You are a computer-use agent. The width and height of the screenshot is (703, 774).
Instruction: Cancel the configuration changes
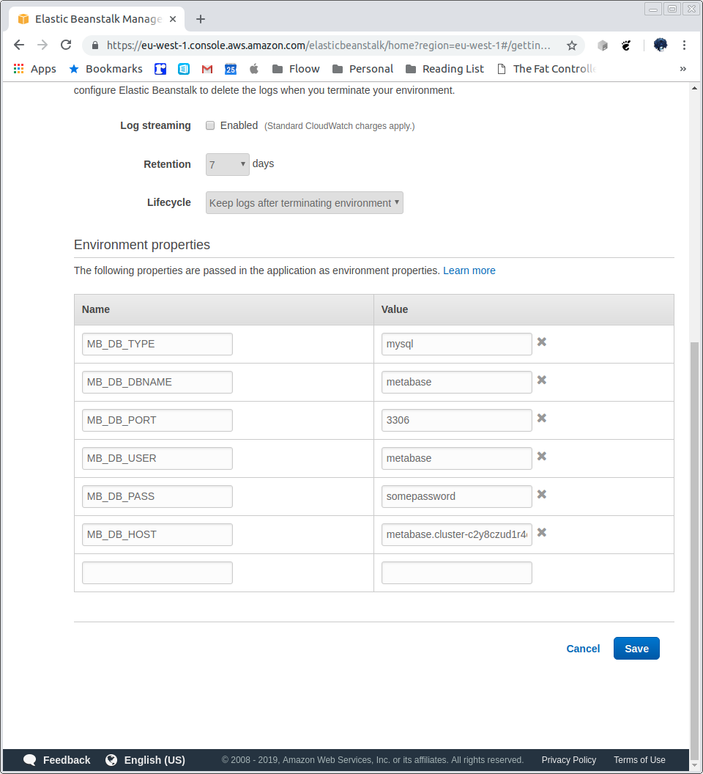tap(583, 649)
